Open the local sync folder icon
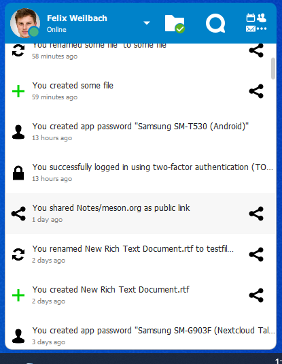Image resolution: width=282 pixels, height=364 pixels. [175, 23]
